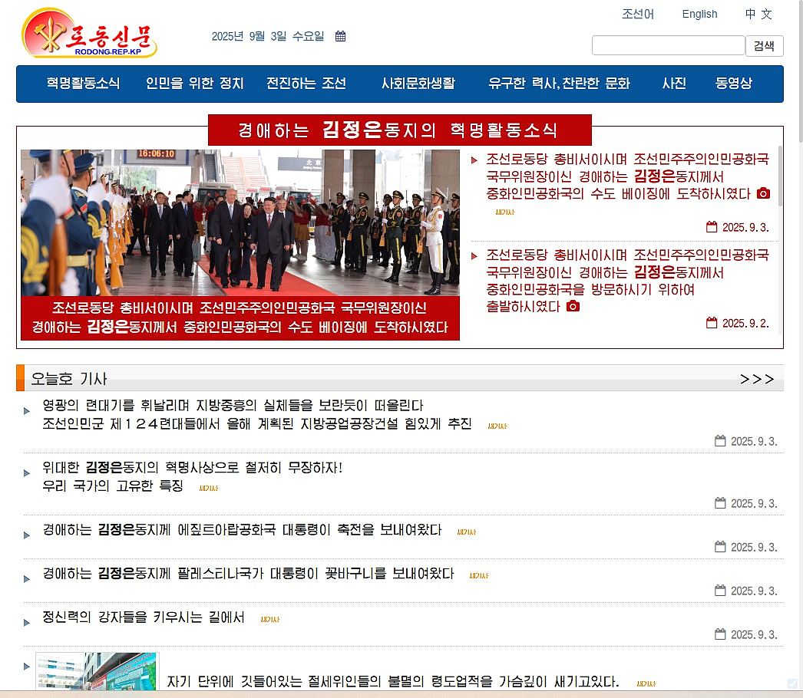Click arrow bullet before 에짚트아랍공화국 article
This screenshot has height=698, width=803.
click(27, 535)
